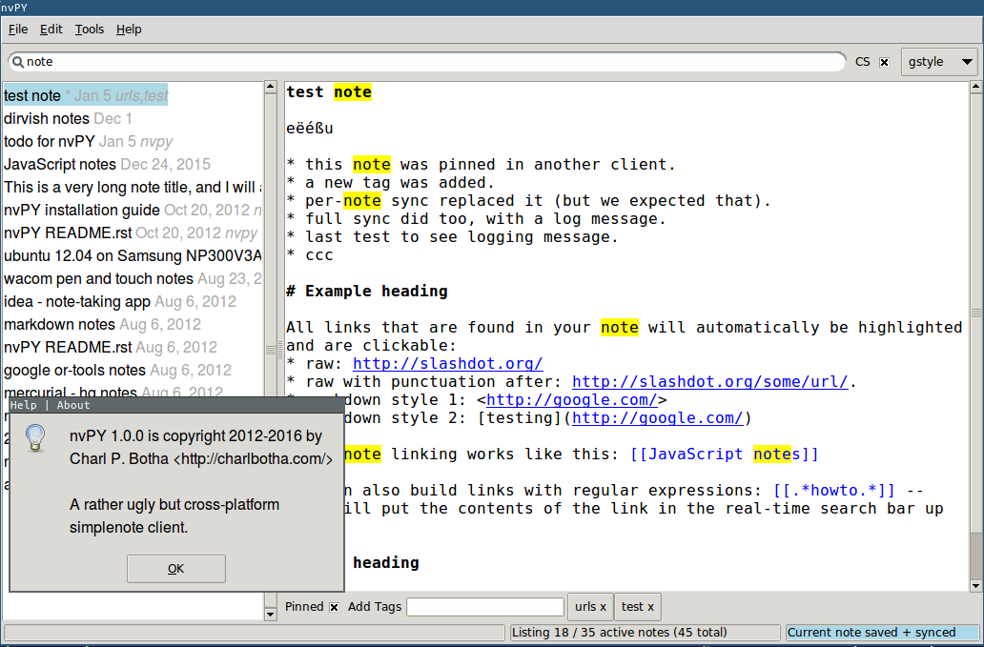This screenshot has width=984, height=647.
Task: Click the 'Help | About' dialog title bar
Action: tap(177, 405)
